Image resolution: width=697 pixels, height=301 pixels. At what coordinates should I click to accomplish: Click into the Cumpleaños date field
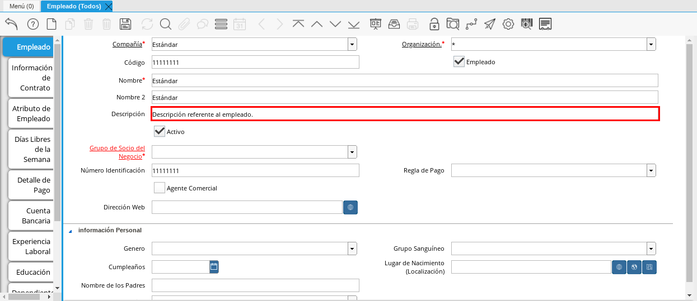[x=180, y=267]
